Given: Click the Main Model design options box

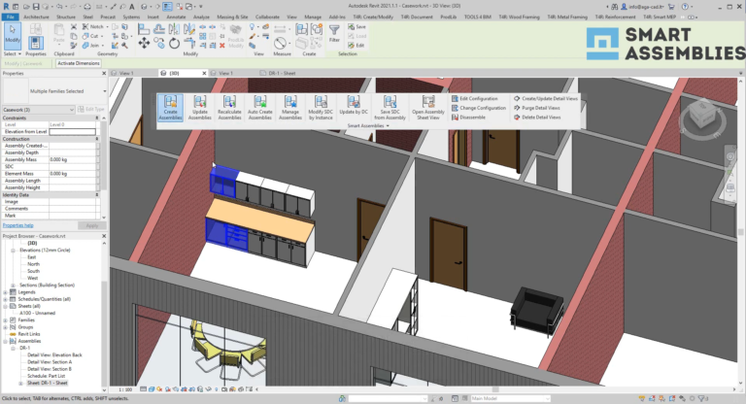Looking at the screenshot, I should coord(510,398).
